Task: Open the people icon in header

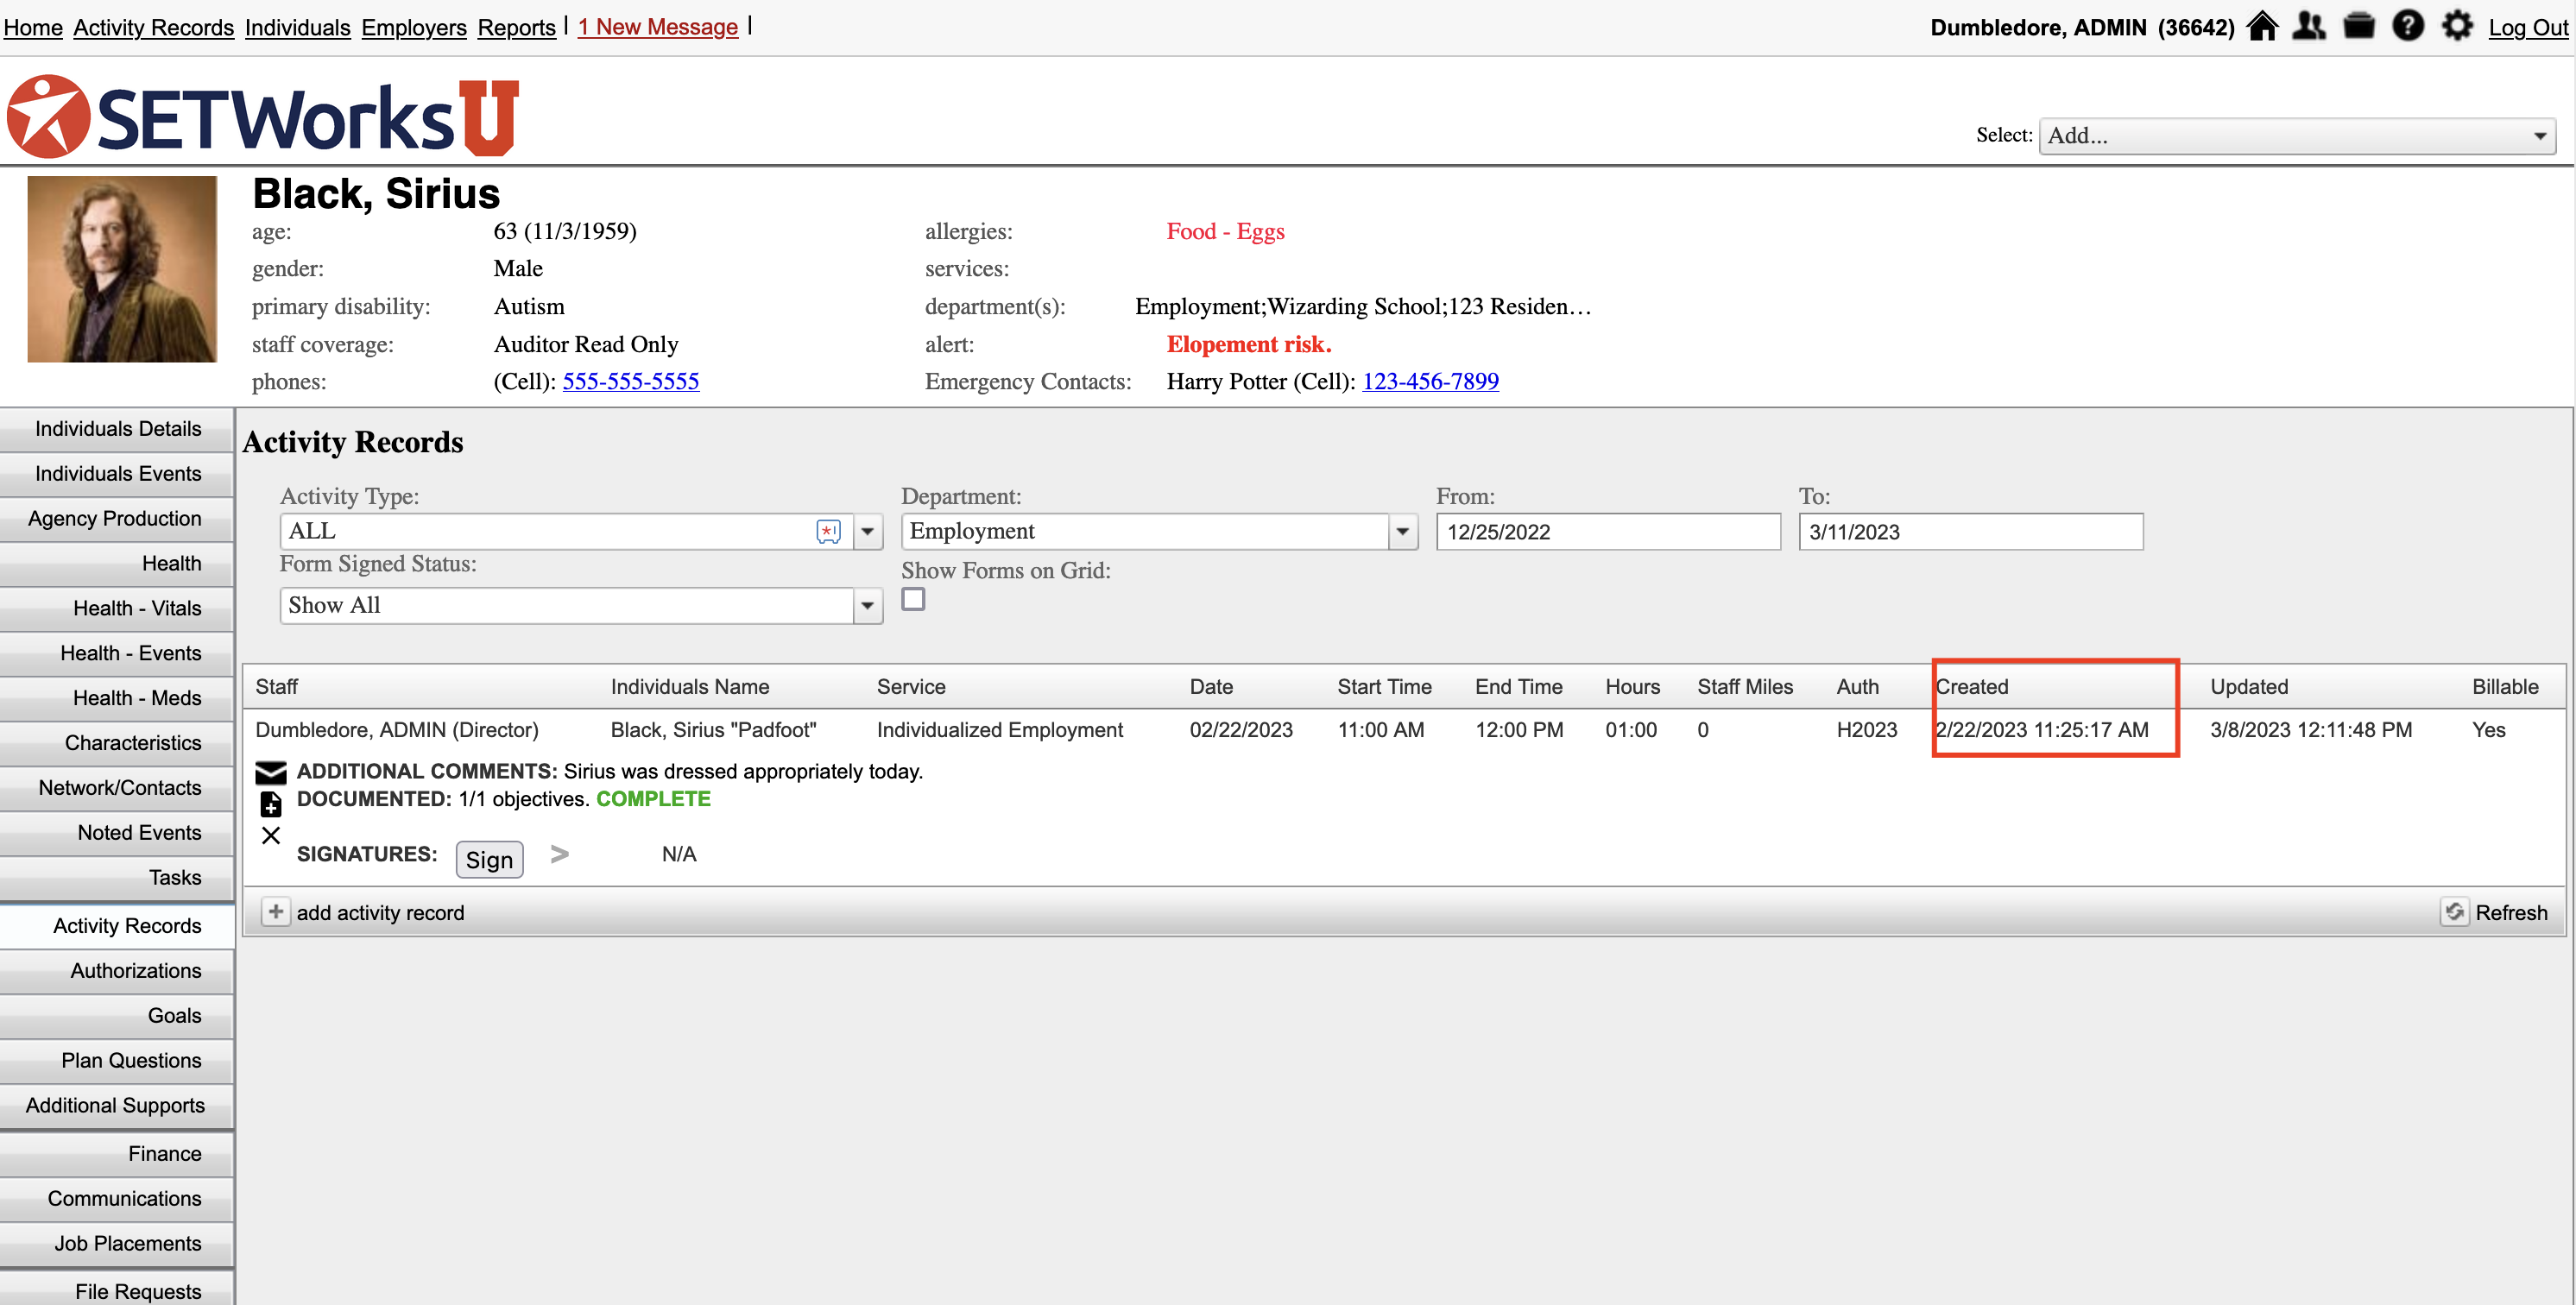Action: click(2309, 26)
